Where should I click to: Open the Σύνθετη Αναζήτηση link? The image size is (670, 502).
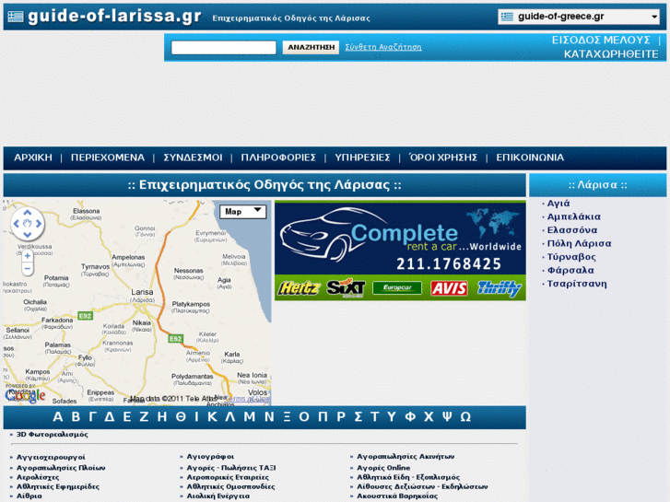click(383, 47)
